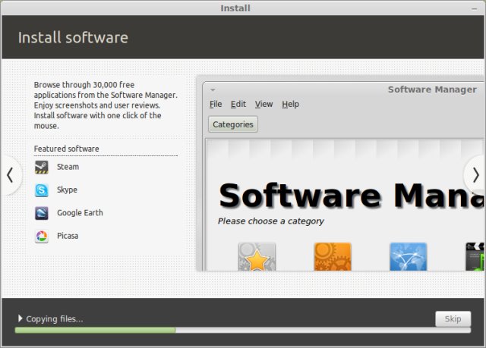
Task: Click the large Software Manager banner
Action: tap(352, 196)
